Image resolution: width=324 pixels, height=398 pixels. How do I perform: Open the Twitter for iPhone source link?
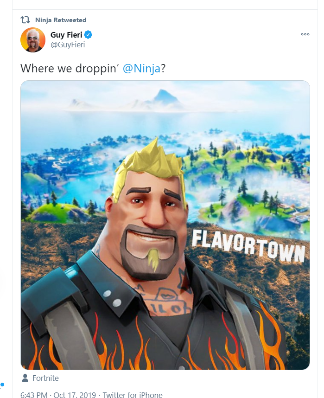[x=133, y=395]
